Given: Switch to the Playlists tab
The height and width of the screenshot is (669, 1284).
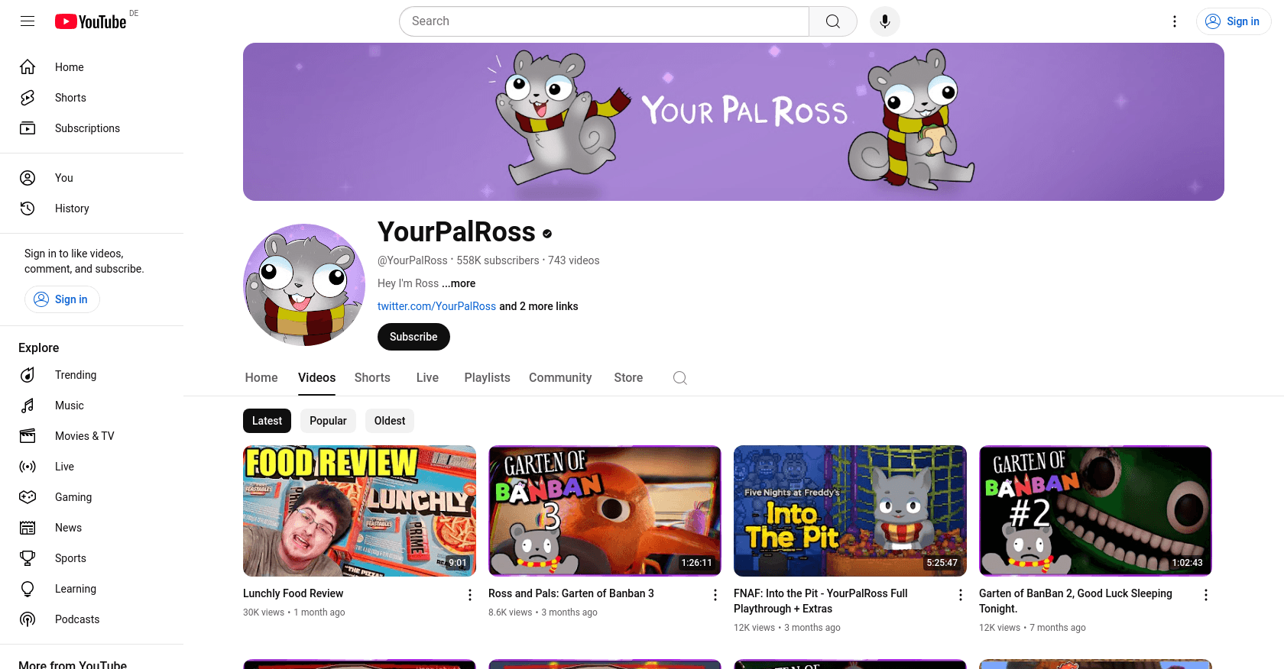Looking at the screenshot, I should pyautogui.click(x=487, y=378).
